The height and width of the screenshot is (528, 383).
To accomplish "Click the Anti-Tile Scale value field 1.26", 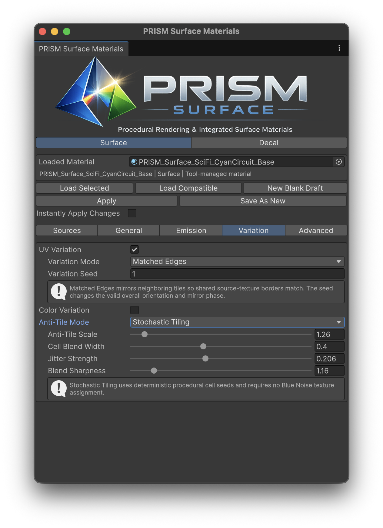I will click(329, 334).
